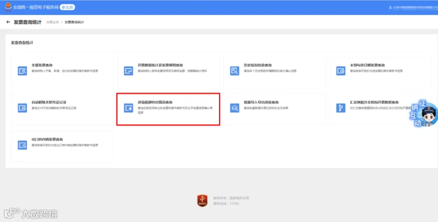Click the description under 全量发票查询
Image resolution: width=438 pixels, height=222 pixels.
tap(65, 71)
